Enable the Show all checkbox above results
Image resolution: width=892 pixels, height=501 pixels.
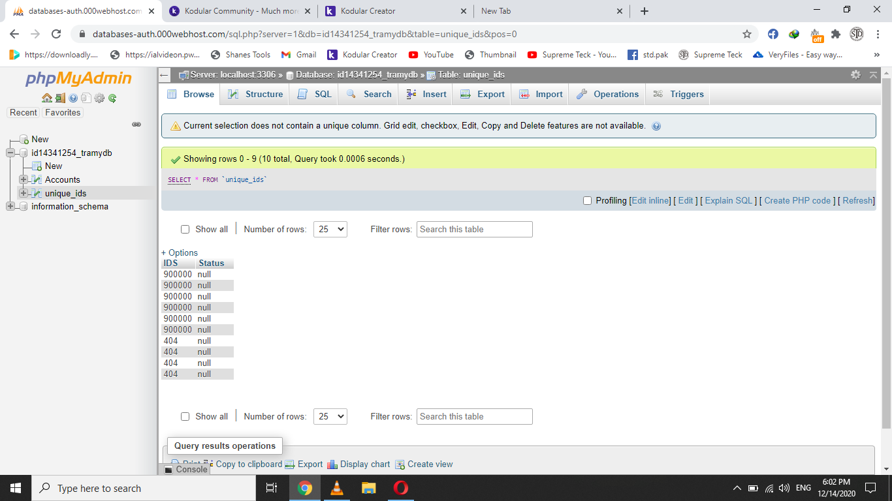pos(185,229)
